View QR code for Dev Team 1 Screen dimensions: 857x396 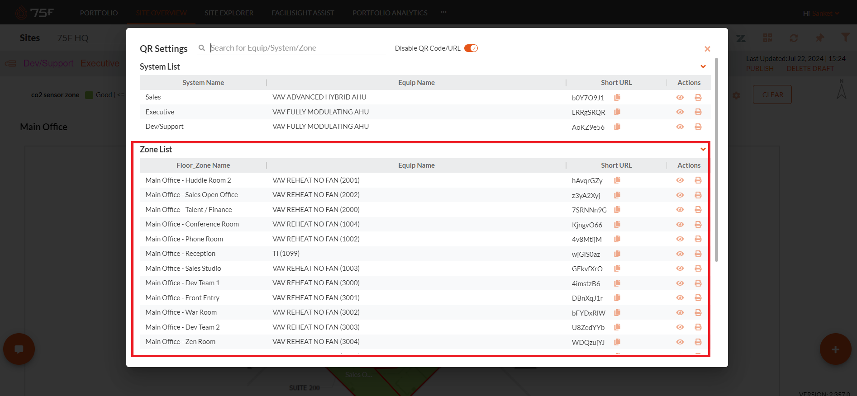[680, 283]
